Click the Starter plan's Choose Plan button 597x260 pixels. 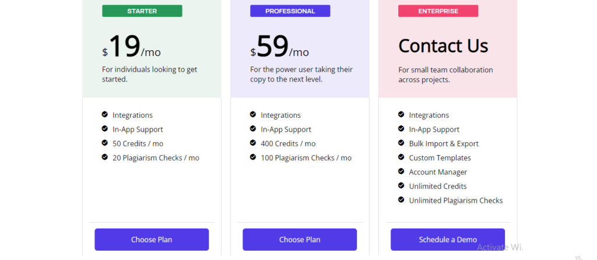coord(152,240)
